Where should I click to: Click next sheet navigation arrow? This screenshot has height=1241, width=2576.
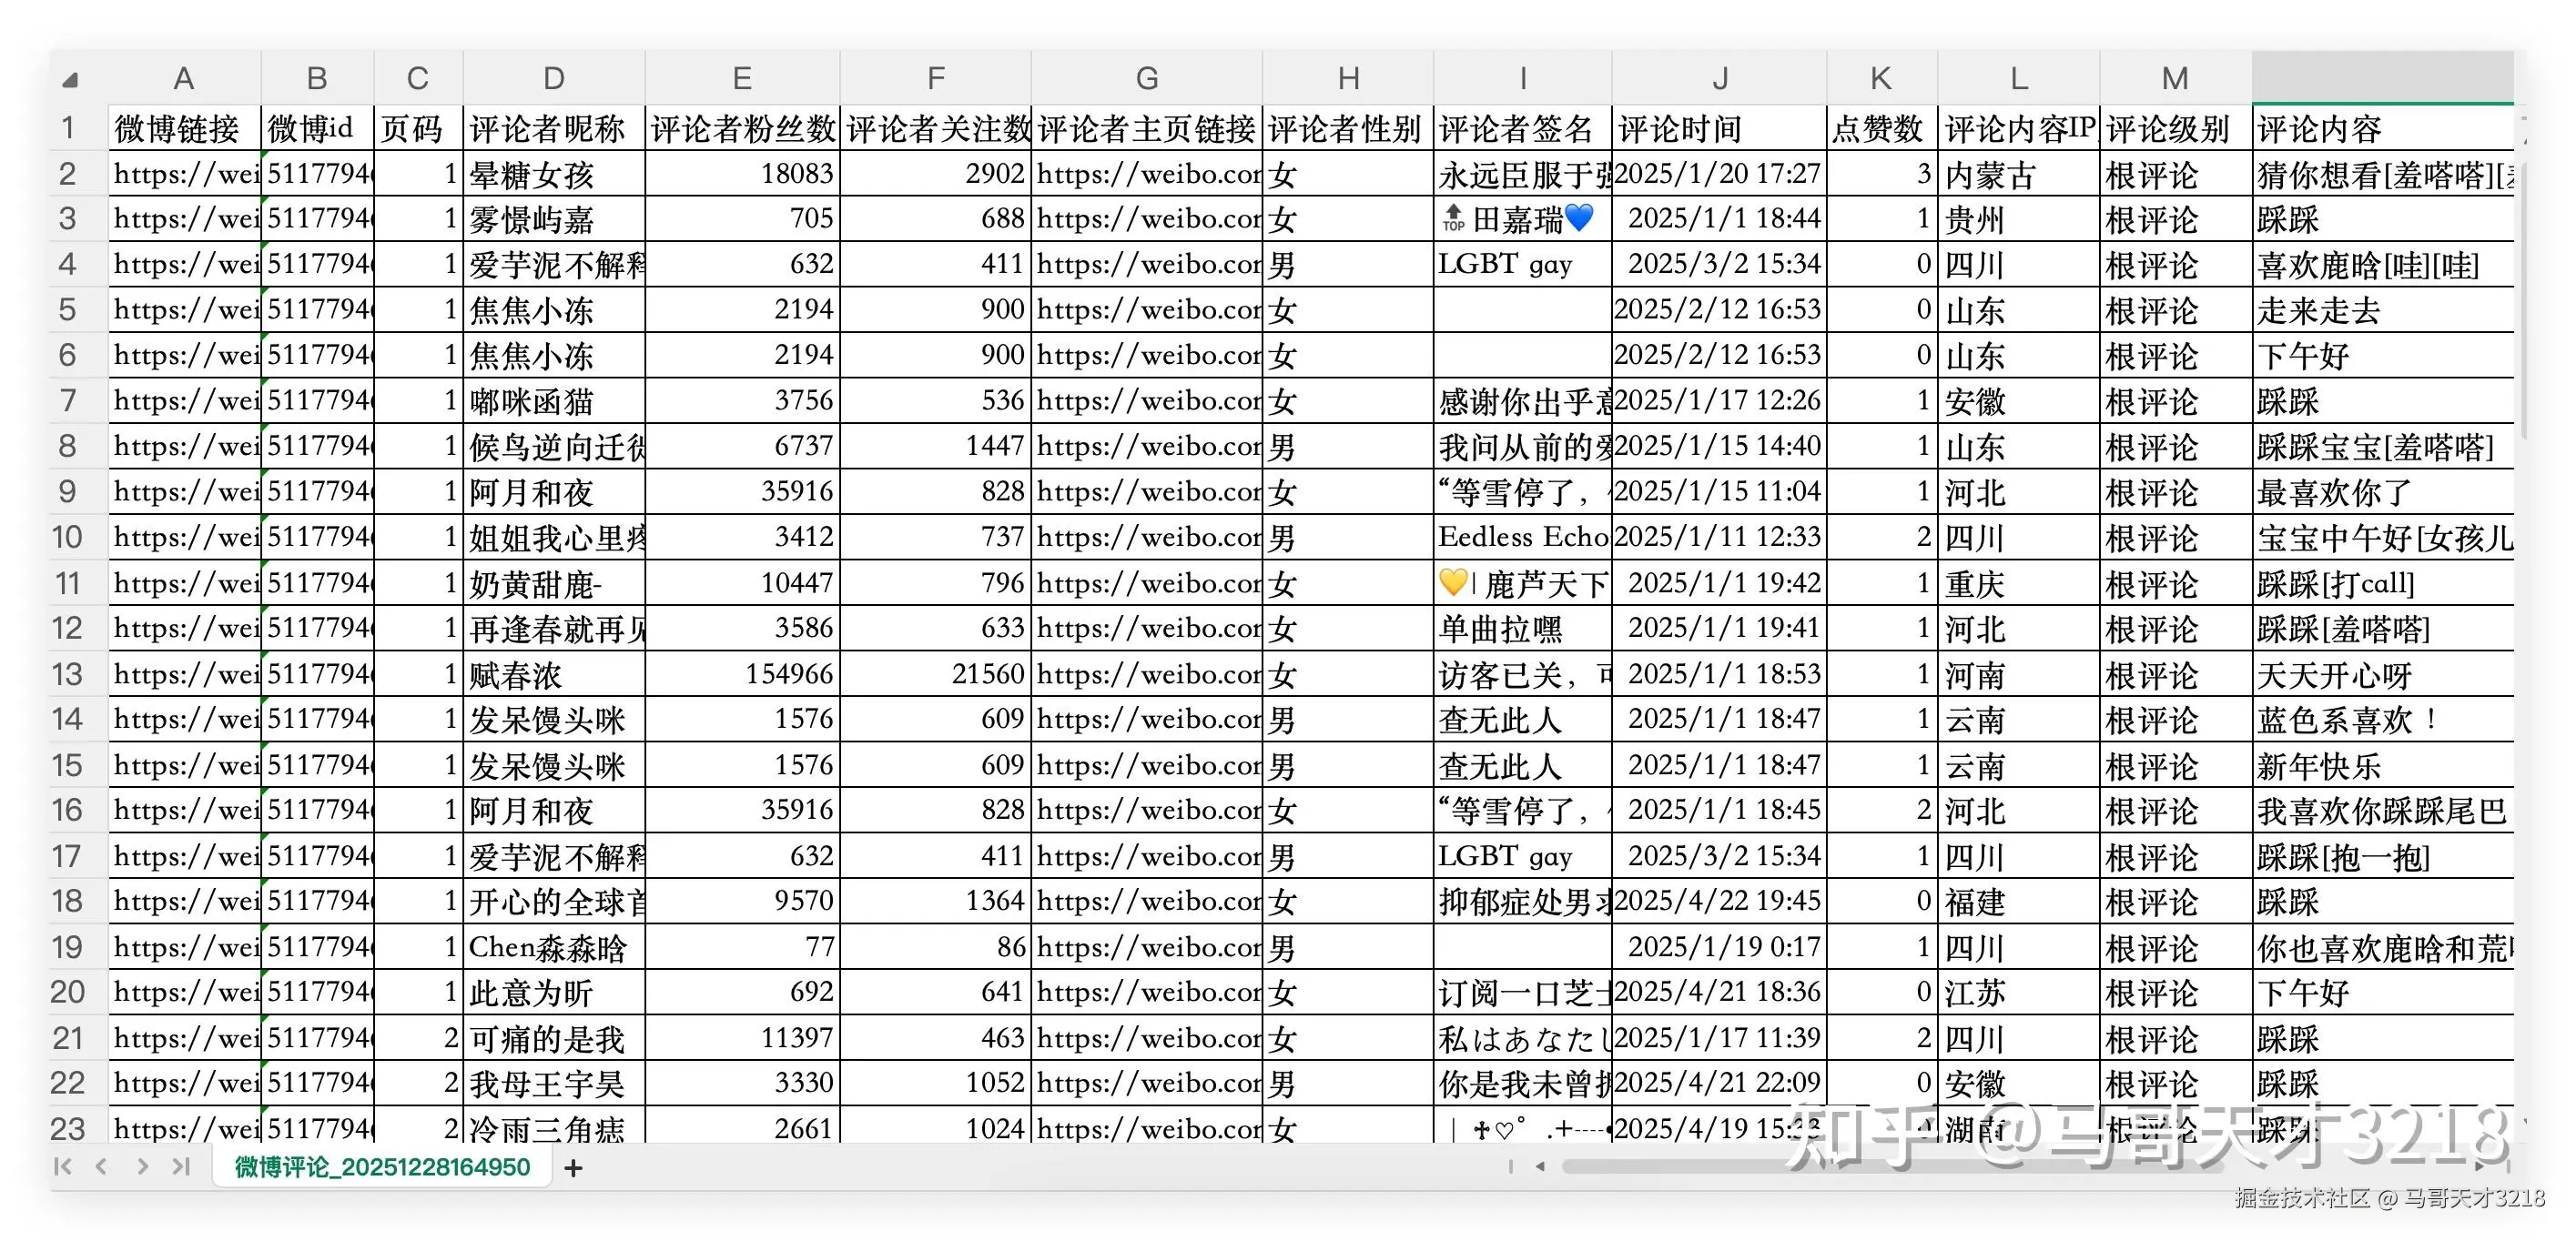142,1166
